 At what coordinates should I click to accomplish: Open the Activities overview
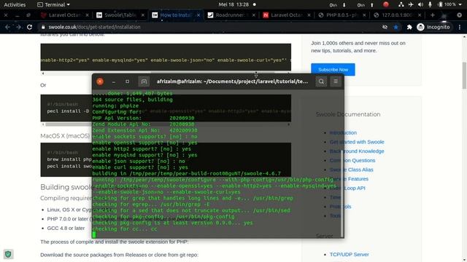pos(15,5)
